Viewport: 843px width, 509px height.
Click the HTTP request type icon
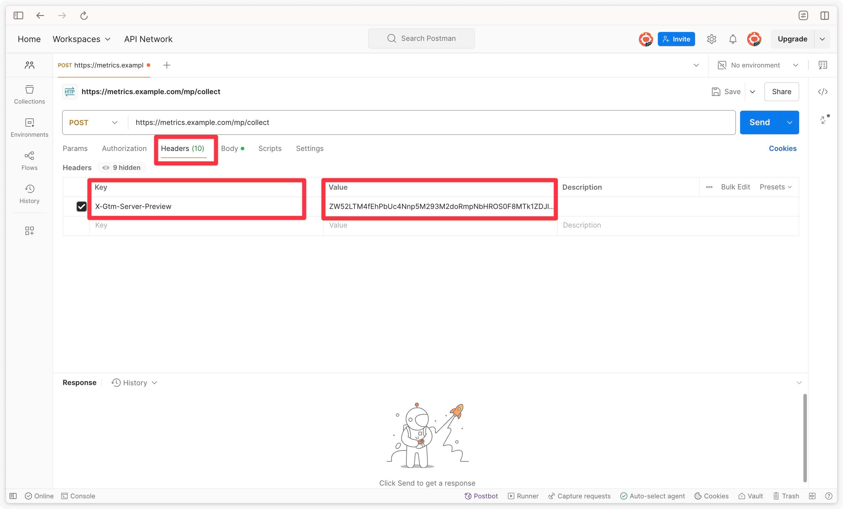pyautogui.click(x=70, y=92)
